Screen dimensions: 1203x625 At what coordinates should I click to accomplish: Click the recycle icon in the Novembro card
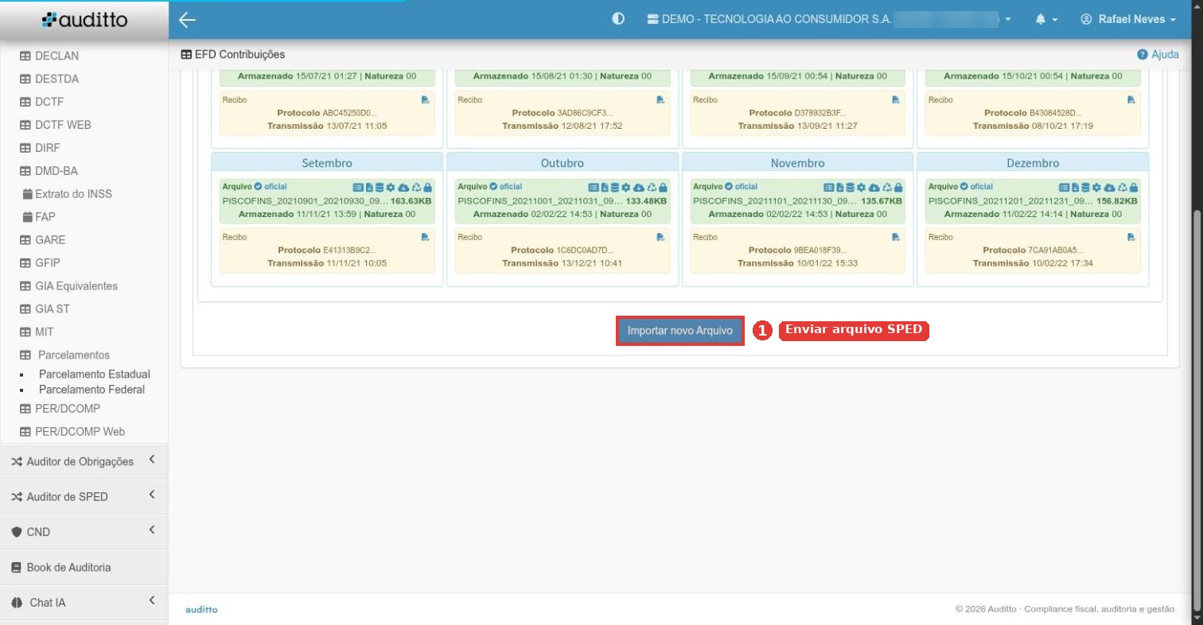pos(887,187)
